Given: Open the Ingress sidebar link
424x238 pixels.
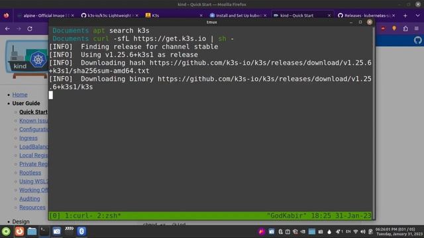Looking at the screenshot, I should point(28,138).
